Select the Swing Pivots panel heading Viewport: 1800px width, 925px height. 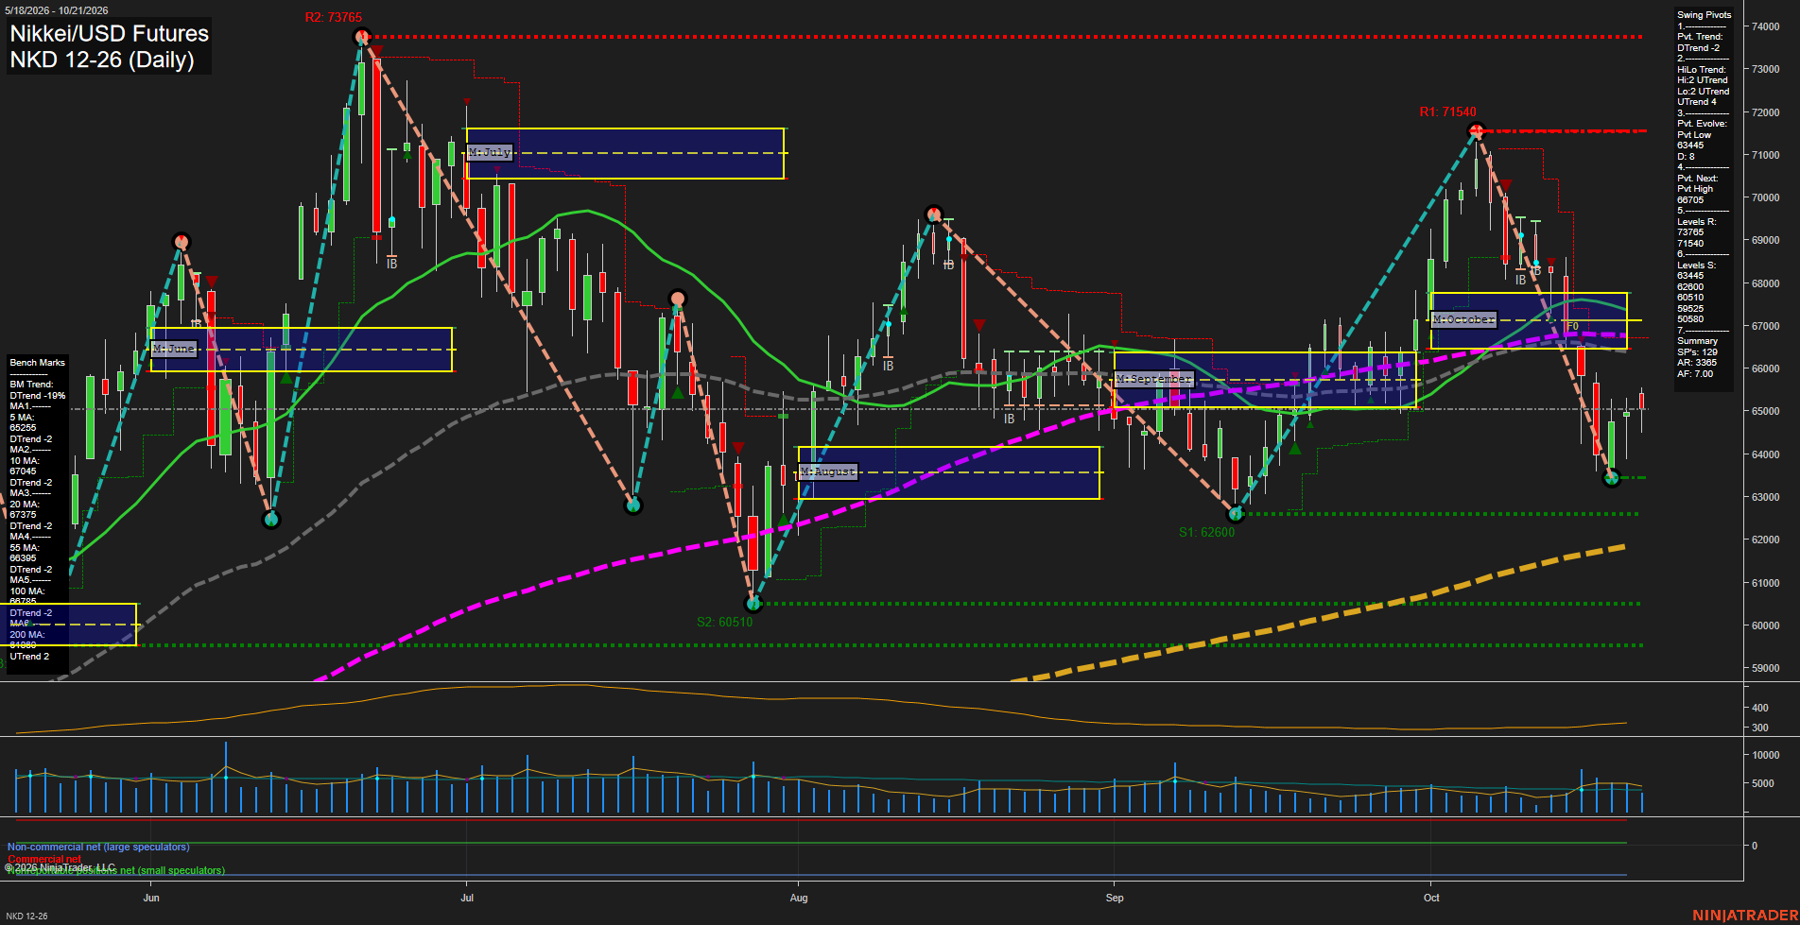coord(1705,15)
